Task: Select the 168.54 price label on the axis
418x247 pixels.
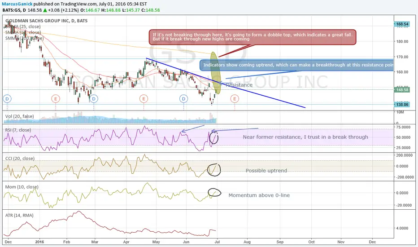Action: [402, 24]
